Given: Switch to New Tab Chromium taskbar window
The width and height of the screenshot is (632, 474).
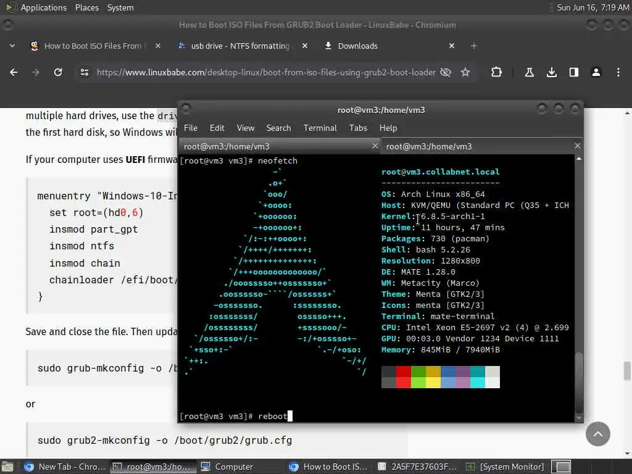Looking at the screenshot, I should pyautogui.click(x=64, y=467).
